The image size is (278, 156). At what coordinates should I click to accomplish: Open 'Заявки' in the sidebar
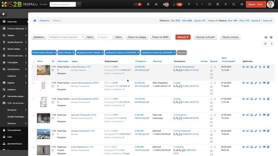point(14,36)
